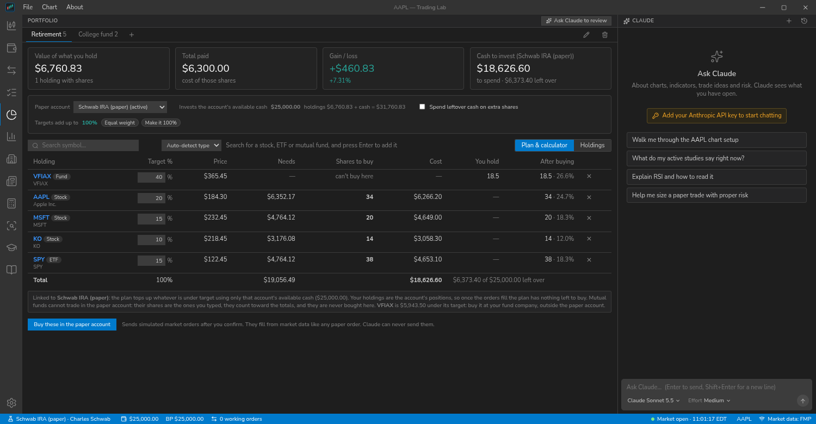Click Schwab IRA (paper) account in status bar

coord(59,419)
